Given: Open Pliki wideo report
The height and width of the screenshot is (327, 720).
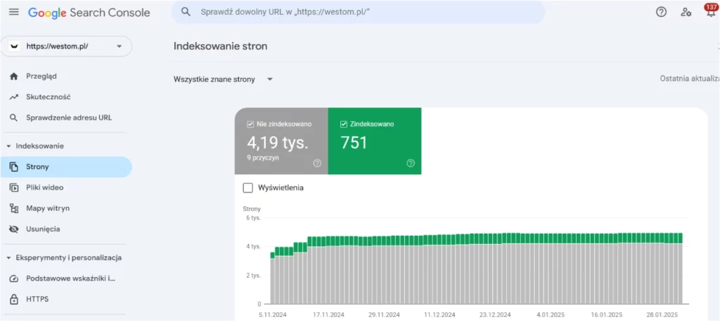Looking at the screenshot, I should (43, 188).
